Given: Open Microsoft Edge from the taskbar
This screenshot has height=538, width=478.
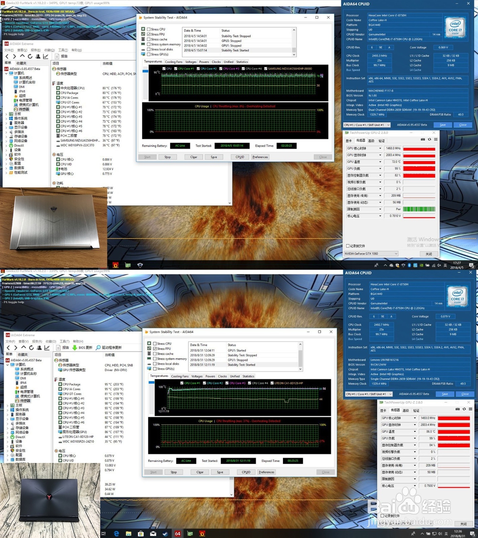Looking at the screenshot, I should [x=116, y=534].
